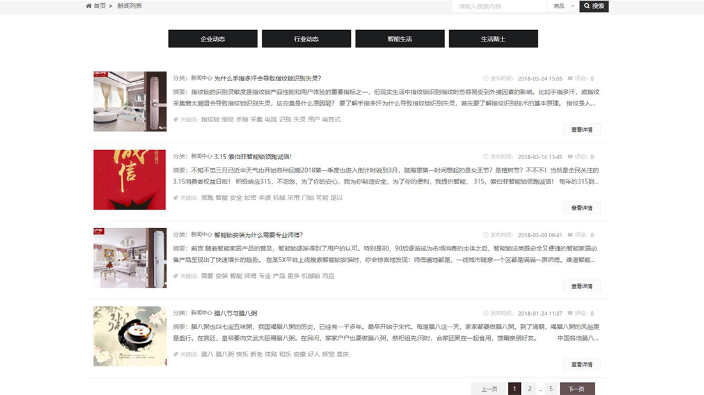Click 查看详情 for the 腊八节与腊八粥 article
Image resolution: width=704 pixels, height=395 pixels.
(582, 364)
